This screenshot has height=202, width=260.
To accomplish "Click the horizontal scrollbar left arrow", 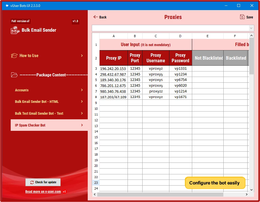I will point(95,195).
